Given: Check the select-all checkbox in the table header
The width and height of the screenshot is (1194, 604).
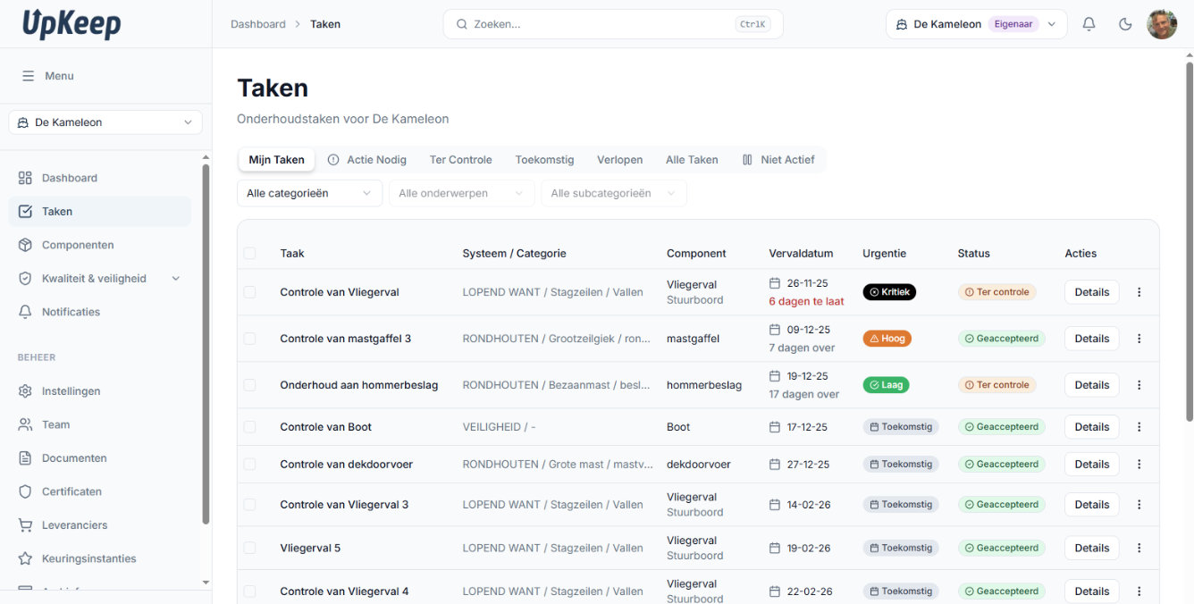Looking at the screenshot, I should click(x=250, y=253).
